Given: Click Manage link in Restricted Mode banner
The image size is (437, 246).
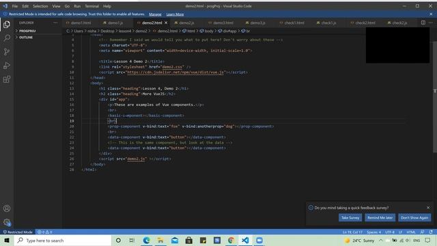Looking at the screenshot, I should [155, 14].
